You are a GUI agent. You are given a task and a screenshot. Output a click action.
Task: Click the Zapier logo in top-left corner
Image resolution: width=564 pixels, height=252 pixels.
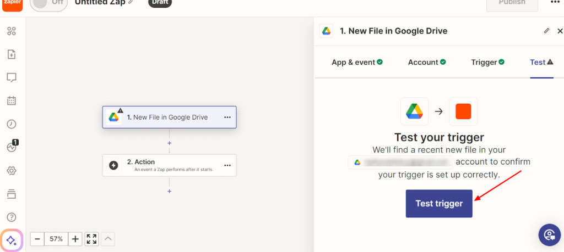[x=12, y=4]
